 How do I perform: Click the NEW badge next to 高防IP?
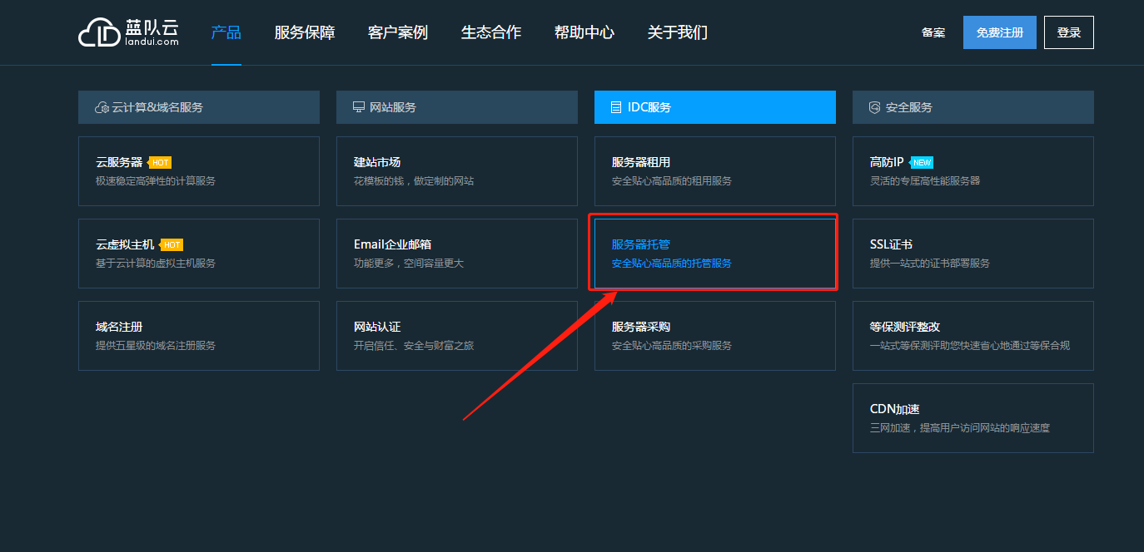click(921, 162)
